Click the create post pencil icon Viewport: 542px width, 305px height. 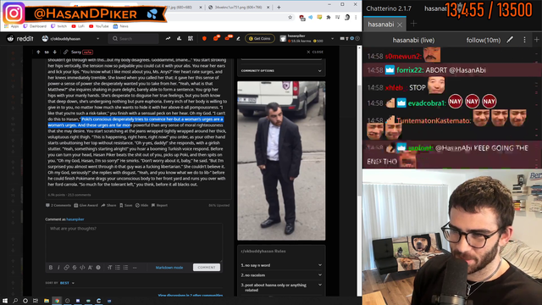click(238, 39)
